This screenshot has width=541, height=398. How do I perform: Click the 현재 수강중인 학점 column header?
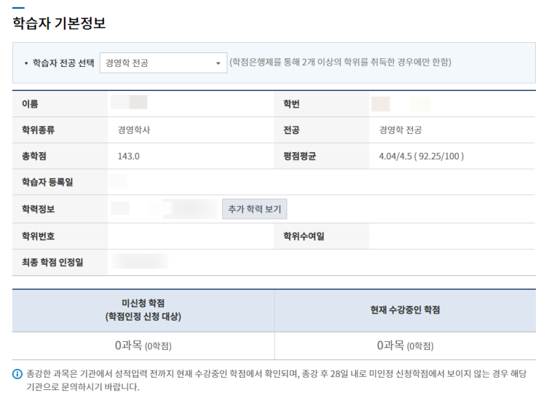tap(405, 310)
